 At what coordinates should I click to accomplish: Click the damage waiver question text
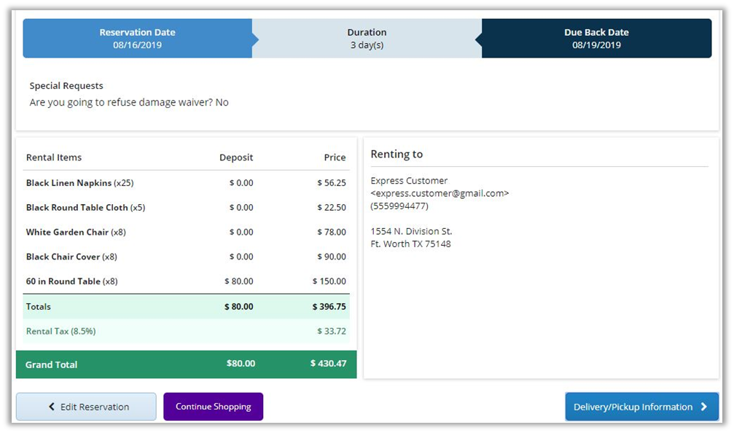click(x=129, y=103)
